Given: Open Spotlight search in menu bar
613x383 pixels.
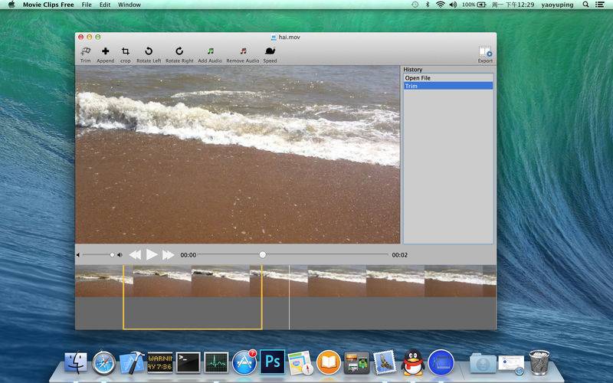Looking at the screenshot, I should point(585,5).
